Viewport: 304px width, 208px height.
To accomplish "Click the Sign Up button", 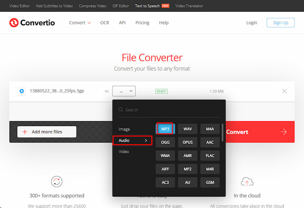I will tap(281, 23).
